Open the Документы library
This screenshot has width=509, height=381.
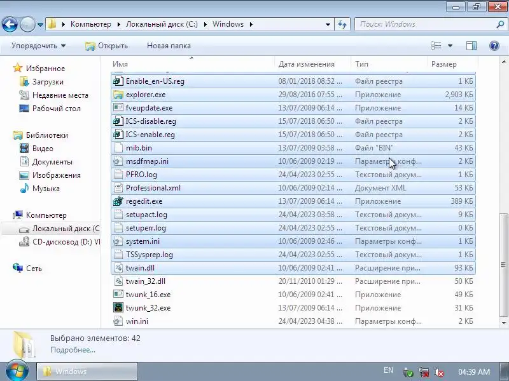(52, 162)
